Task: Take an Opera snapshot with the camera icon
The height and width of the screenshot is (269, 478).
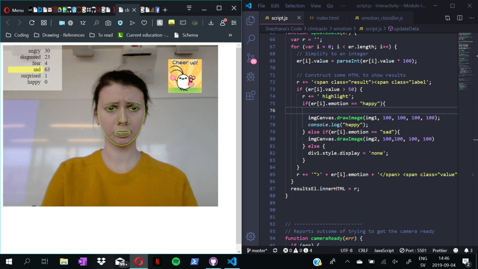Action: coord(108,22)
